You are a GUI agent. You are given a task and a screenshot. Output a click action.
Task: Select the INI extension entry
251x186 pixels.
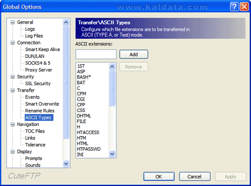[x=80, y=154]
